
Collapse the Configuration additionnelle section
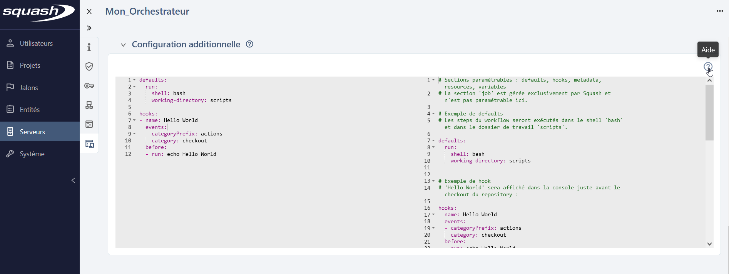(x=123, y=45)
